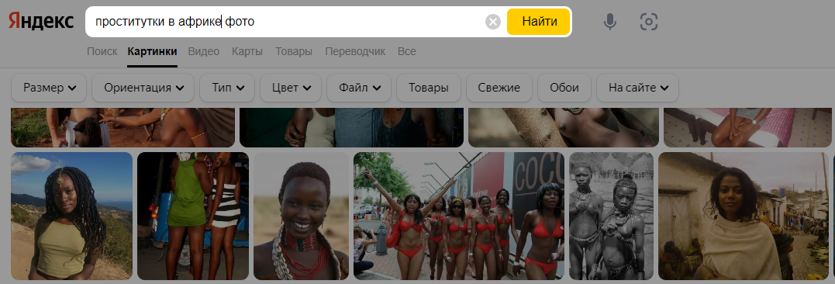835x284 pixels.
Task: Expand the На сайте filter dropdown
Action: (637, 88)
